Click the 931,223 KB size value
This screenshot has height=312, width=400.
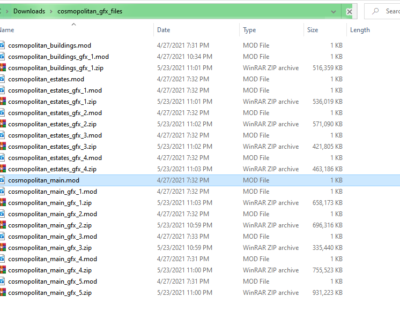coord(328,293)
